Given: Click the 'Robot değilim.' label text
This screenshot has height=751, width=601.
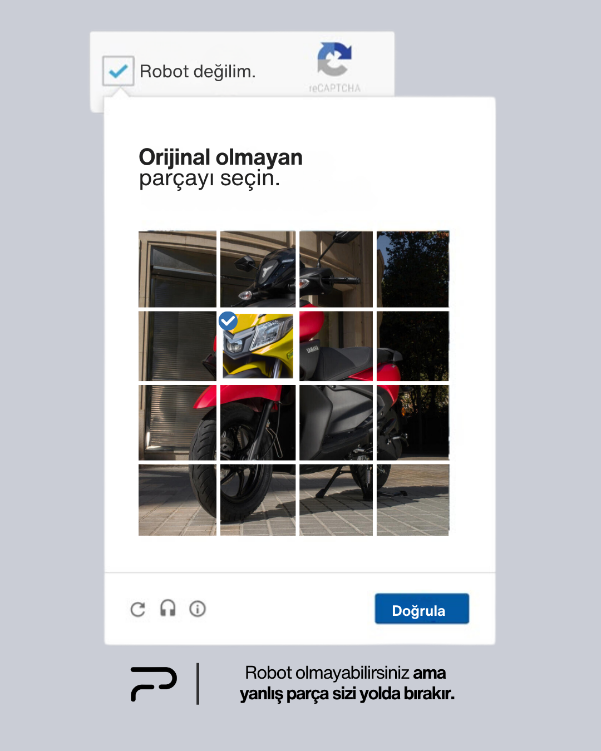Looking at the screenshot, I should point(198,71).
